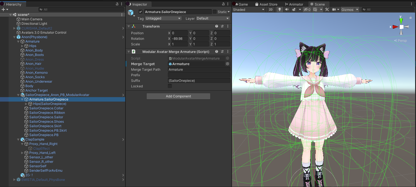Open the scene* row options menu
Viewport: 416px width, 187px height.
pyautogui.click(x=122, y=15)
